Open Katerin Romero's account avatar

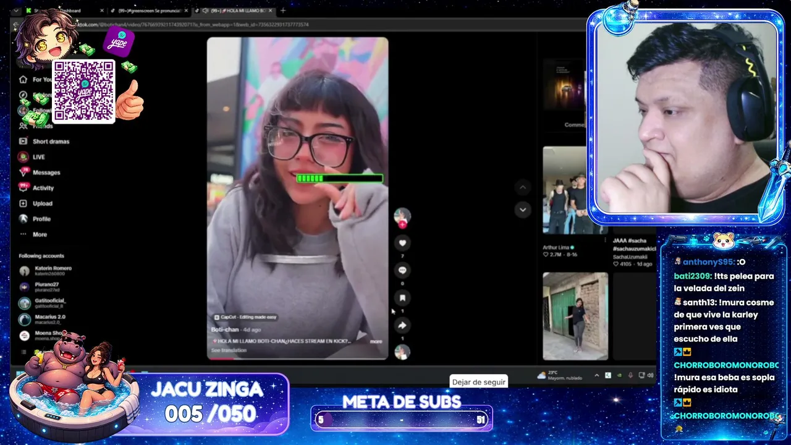click(24, 271)
